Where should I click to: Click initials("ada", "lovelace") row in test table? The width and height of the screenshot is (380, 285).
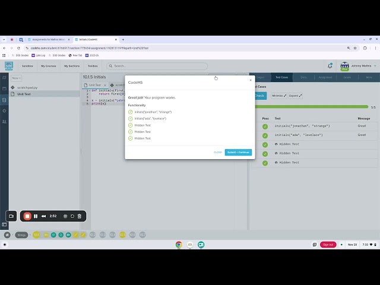coord(315,135)
